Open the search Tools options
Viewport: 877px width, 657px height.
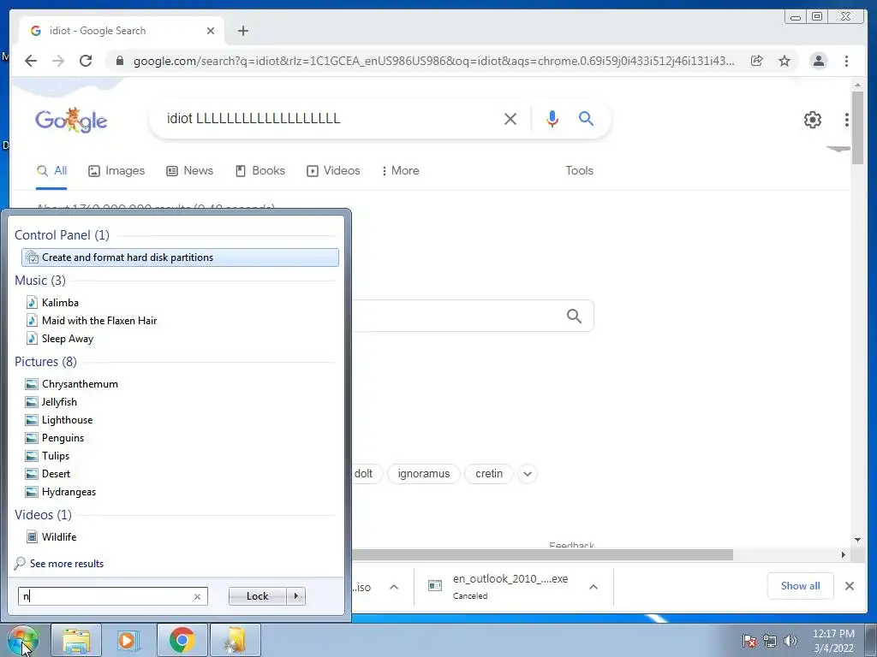579,171
